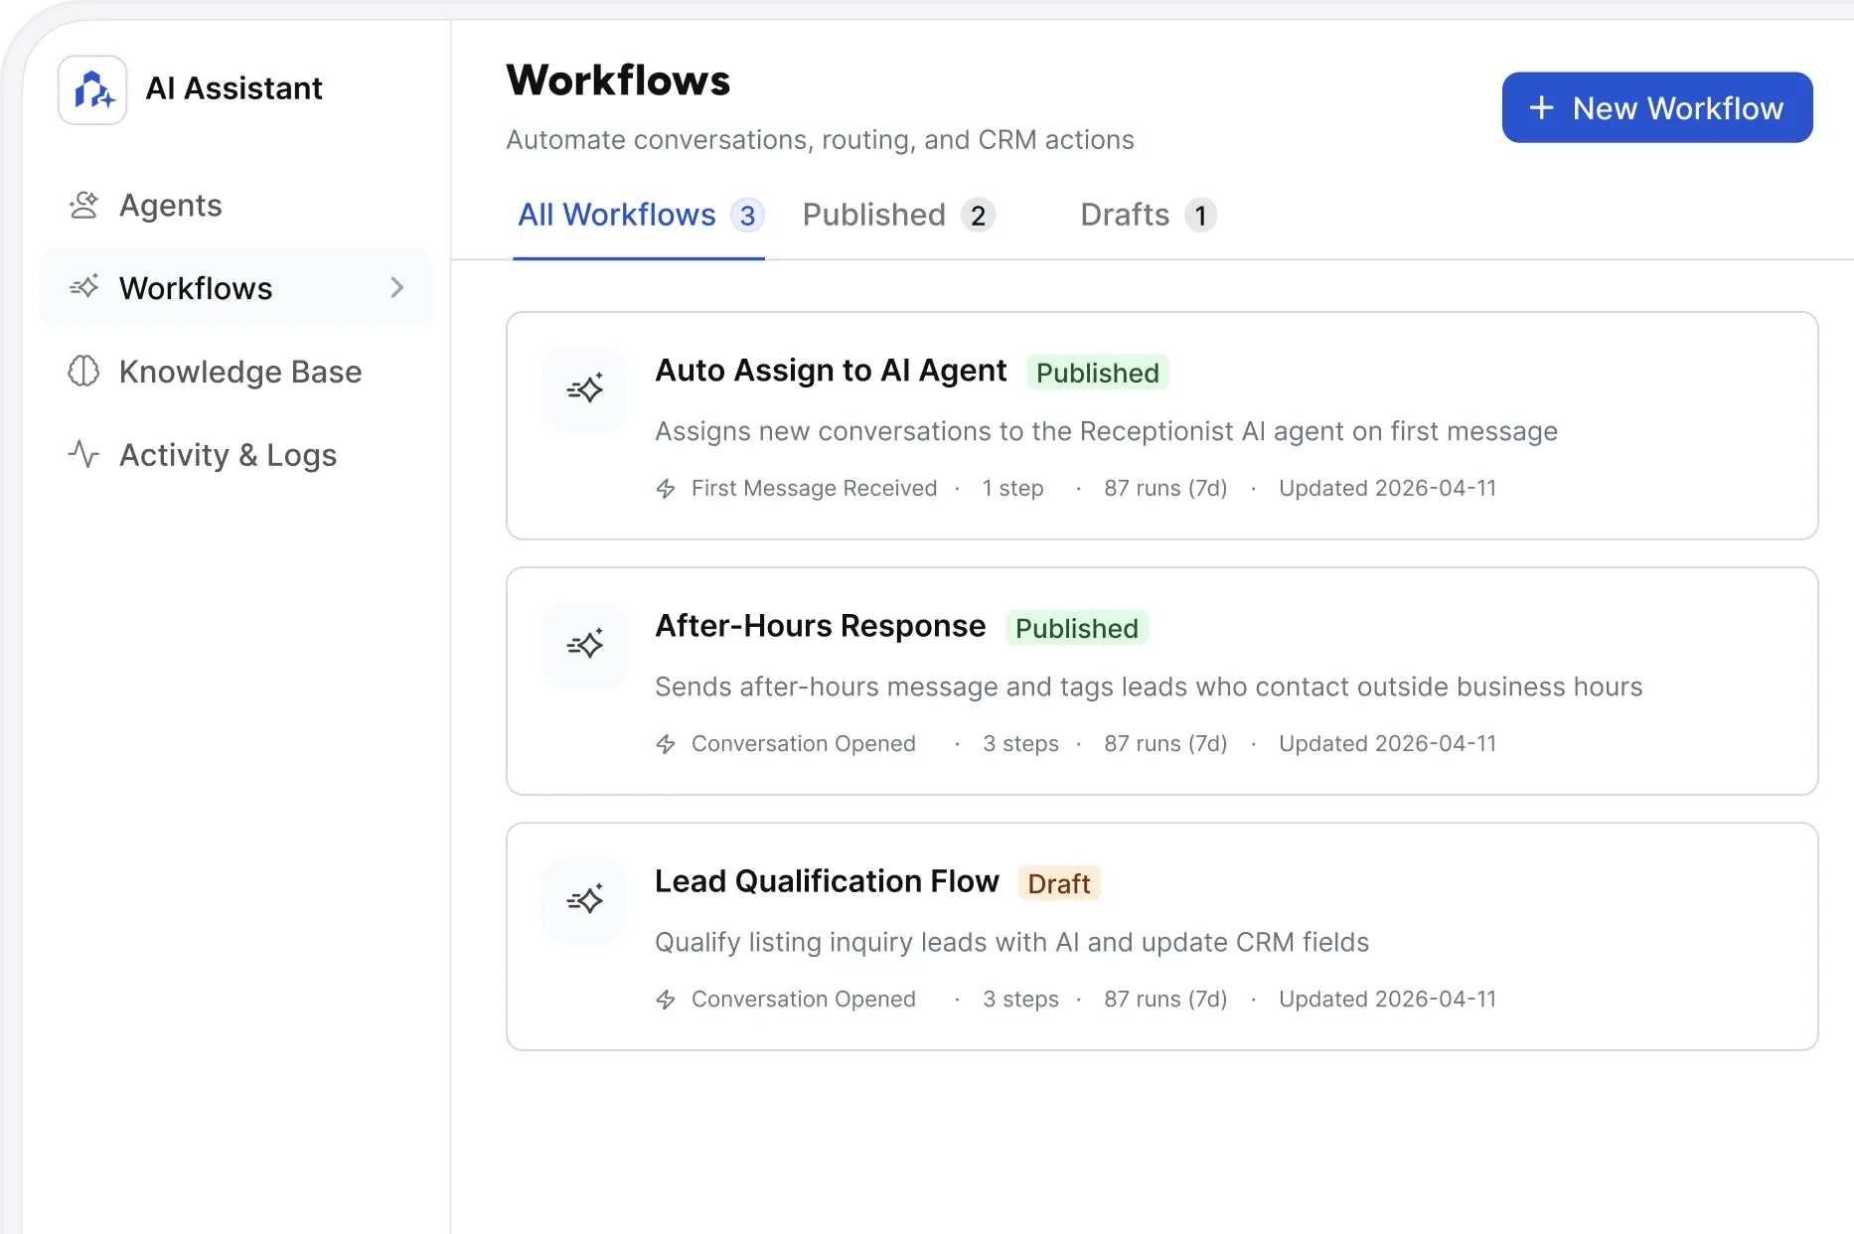Go to Knowledge Base in the sidebar
1854x1234 pixels.
click(236, 372)
